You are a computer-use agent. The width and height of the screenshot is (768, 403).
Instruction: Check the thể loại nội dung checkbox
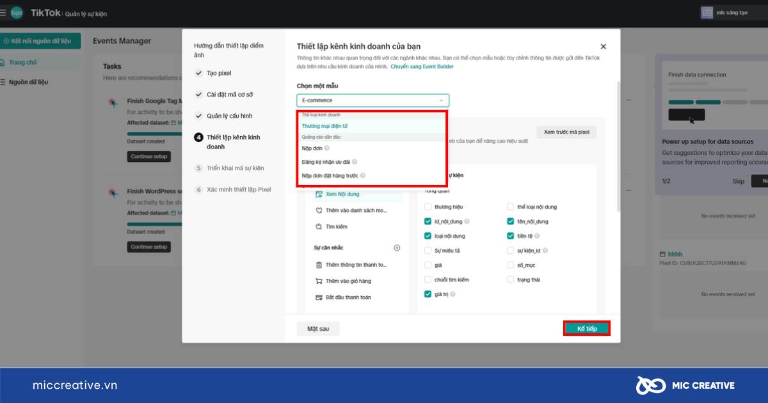[x=511, y=207]
